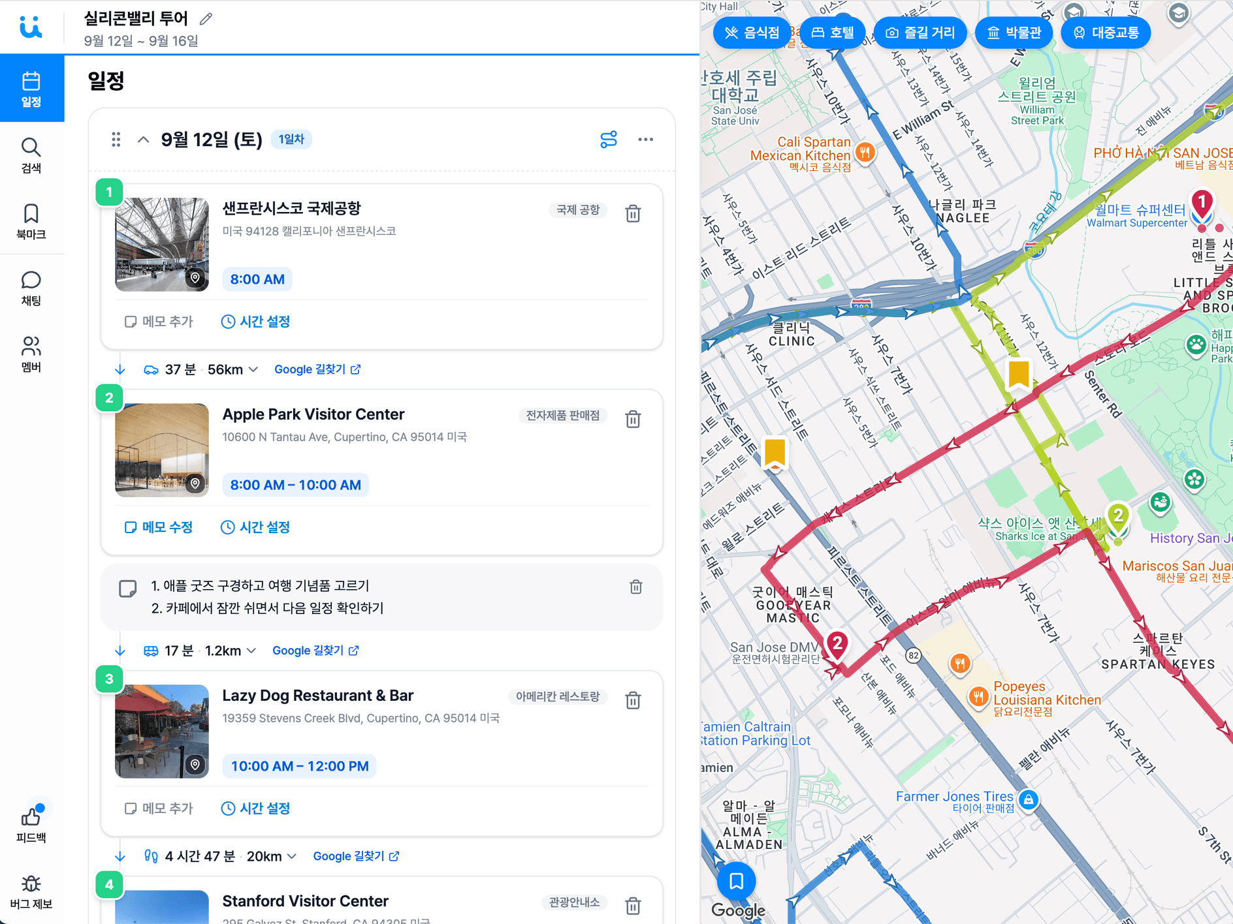Add a memo to Lazy Dog Restaurant & Bar
This screenshot has height=924, width=1233.
[159, 808]
